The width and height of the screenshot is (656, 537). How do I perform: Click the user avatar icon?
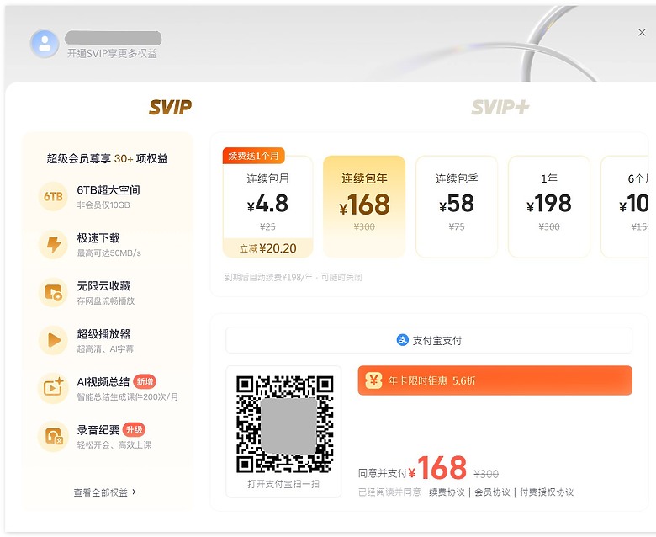(x=45, y=44)
